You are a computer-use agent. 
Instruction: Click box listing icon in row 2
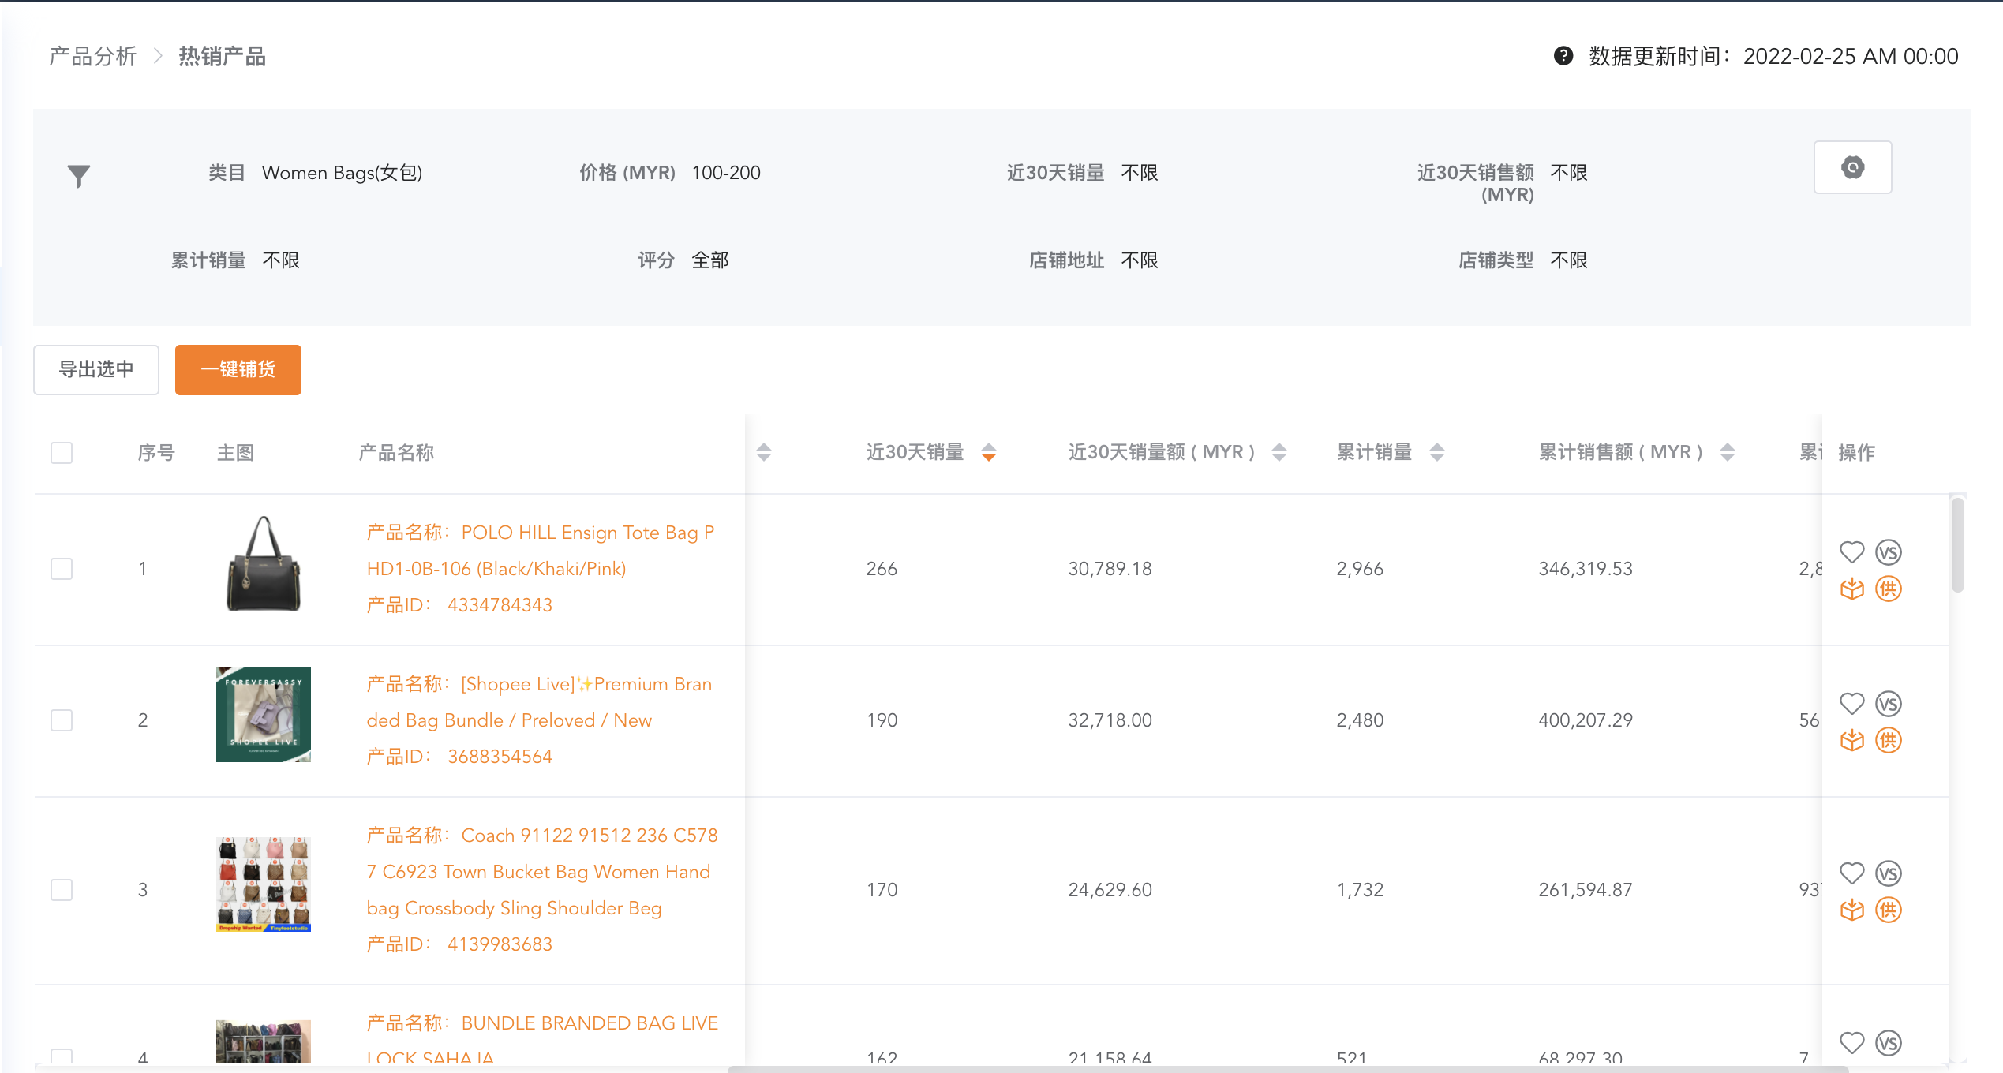click(1851, 740)
